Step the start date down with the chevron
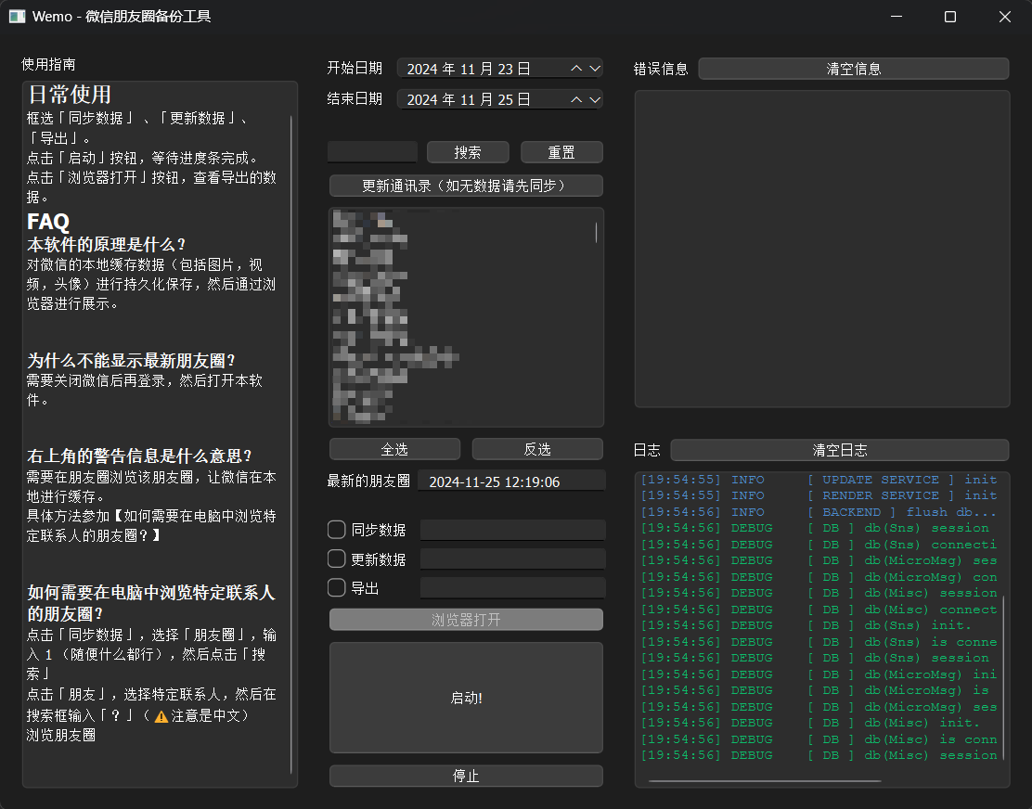Viewport: 1032px width, 809px height. (595, 68)
